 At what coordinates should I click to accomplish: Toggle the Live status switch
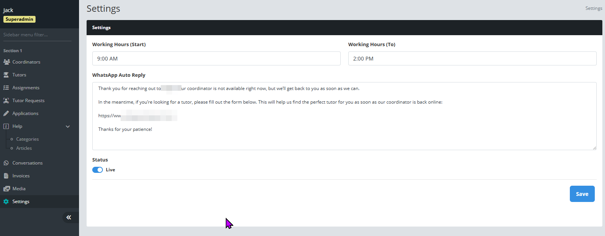[98, 170]
